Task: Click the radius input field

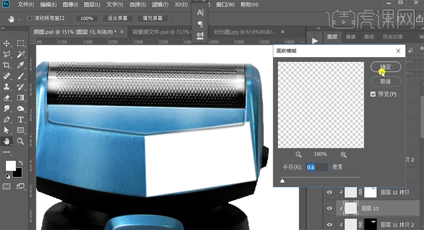Action: (x=317, y=167)
